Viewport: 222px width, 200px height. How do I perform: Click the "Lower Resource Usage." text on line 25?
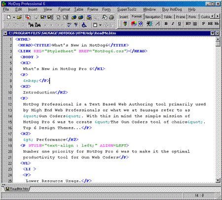coord(53,181)
